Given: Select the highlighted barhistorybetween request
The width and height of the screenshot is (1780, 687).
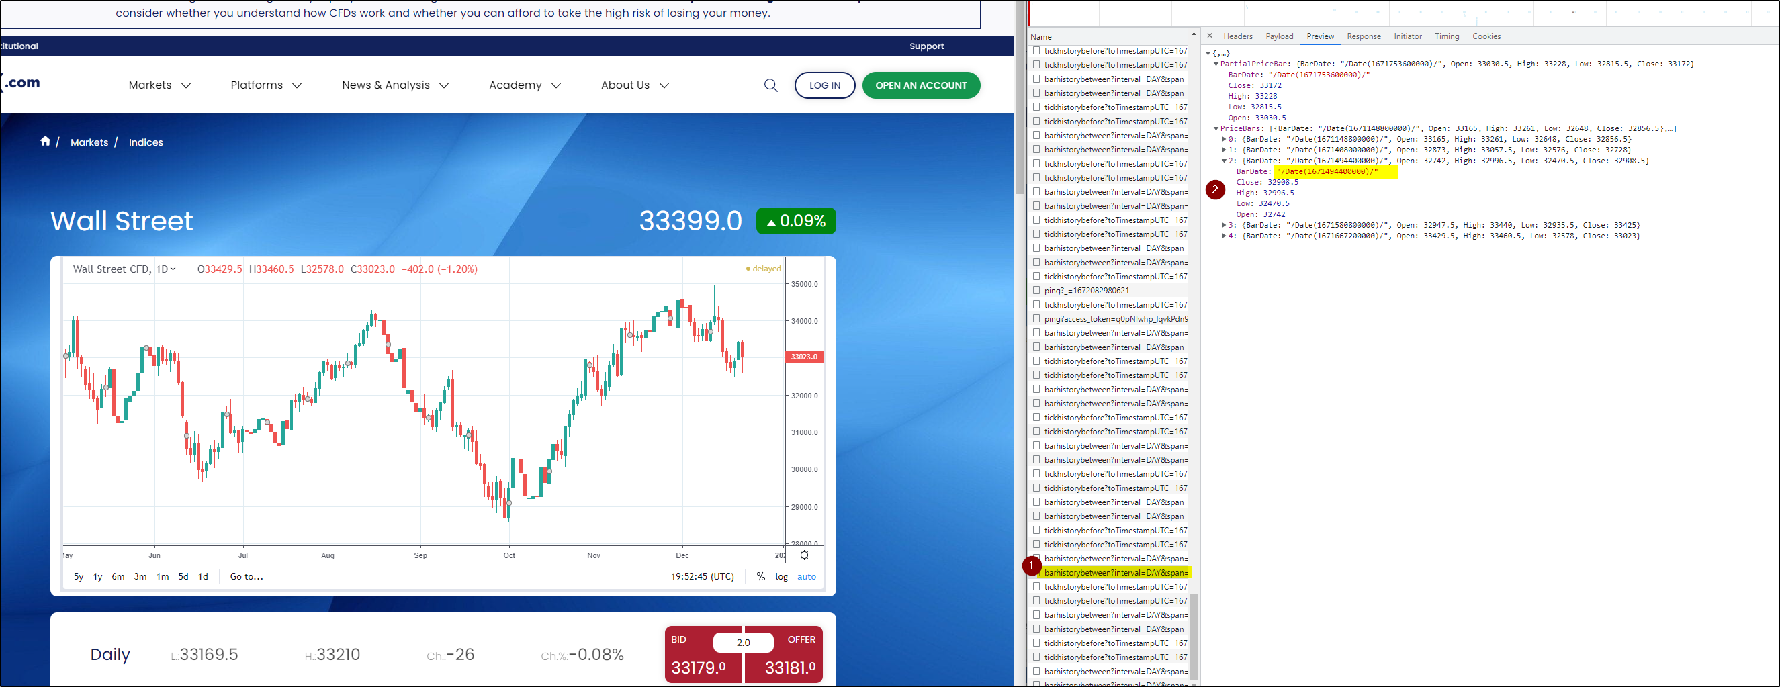Looking at the screenshot, I should click(1115, 573).
